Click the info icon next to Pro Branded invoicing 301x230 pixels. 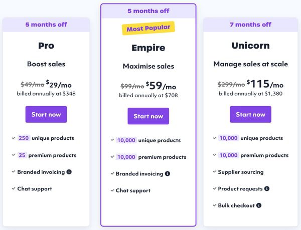tap(69, 172)
